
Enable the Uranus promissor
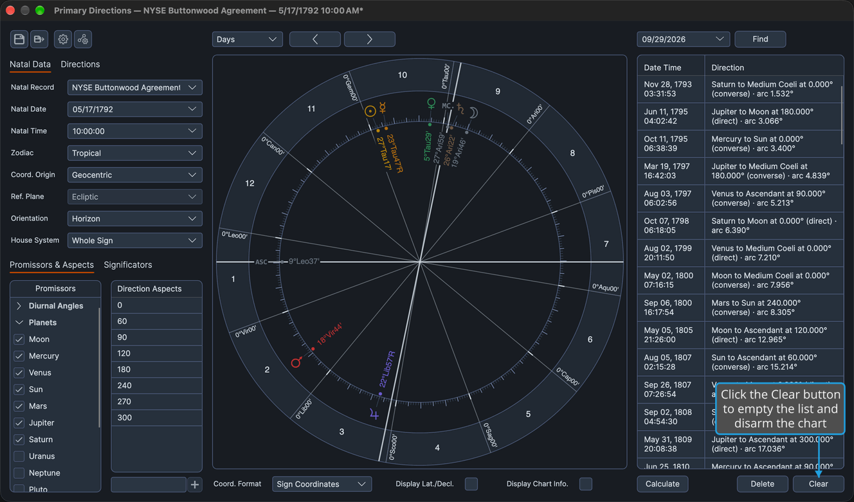19,456
